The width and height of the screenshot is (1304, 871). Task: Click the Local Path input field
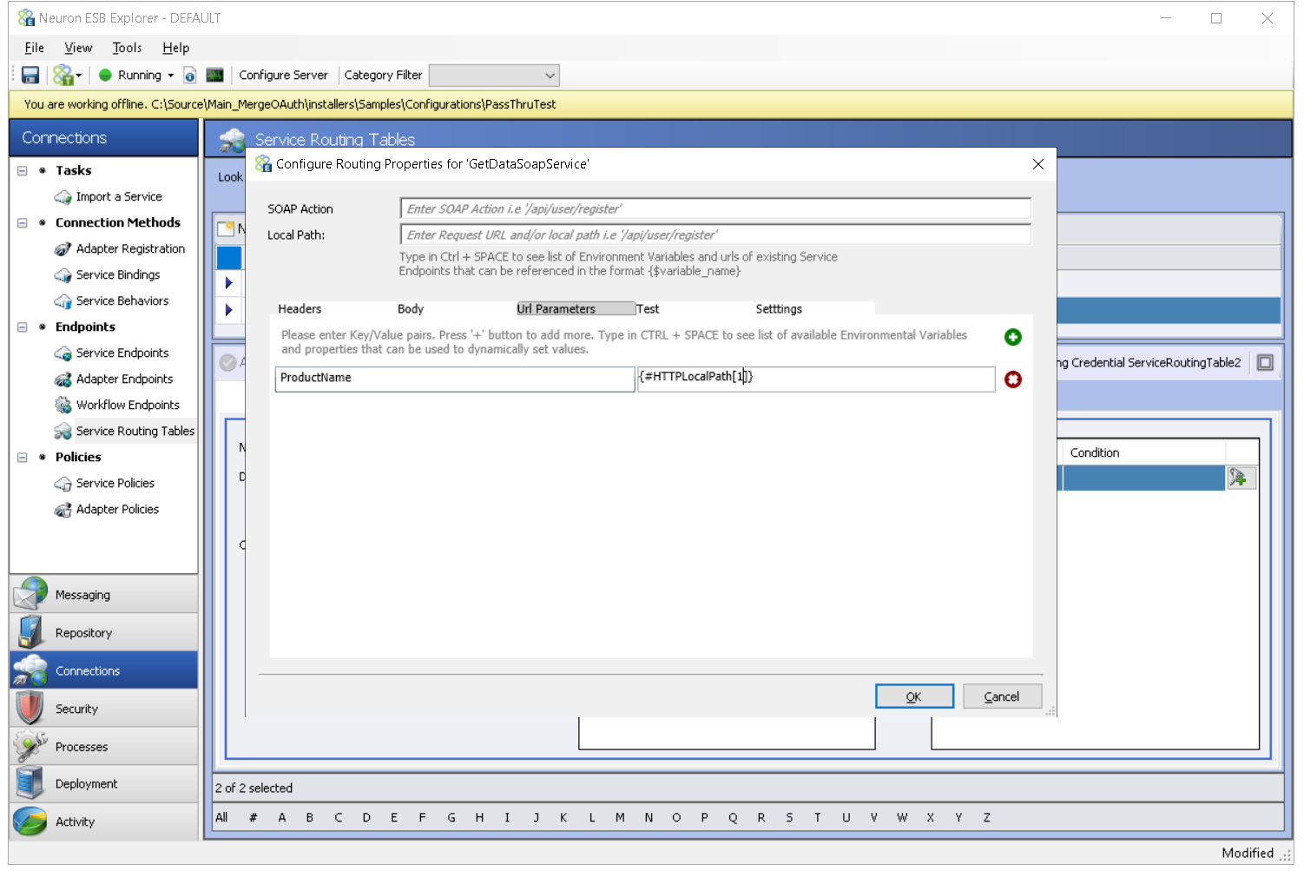(x=715, y=235)
